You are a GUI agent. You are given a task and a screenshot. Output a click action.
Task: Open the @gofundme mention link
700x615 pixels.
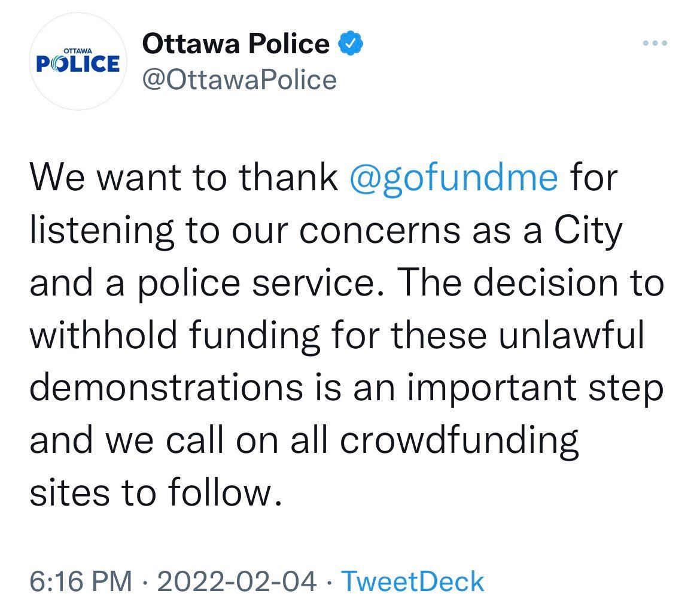(x=454, y=178)
